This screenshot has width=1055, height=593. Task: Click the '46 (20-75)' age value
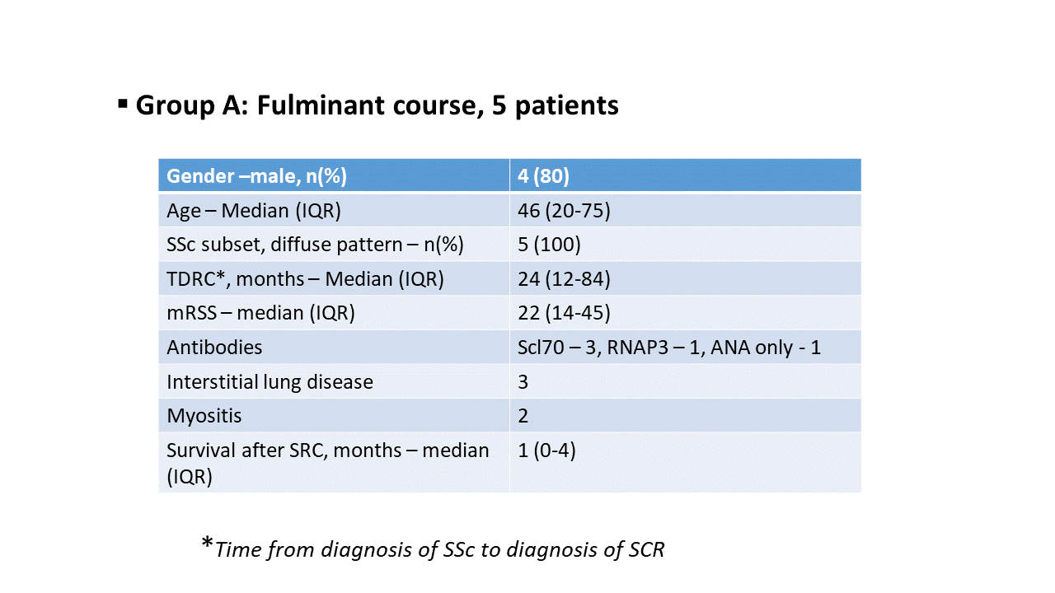pos(564,211)
